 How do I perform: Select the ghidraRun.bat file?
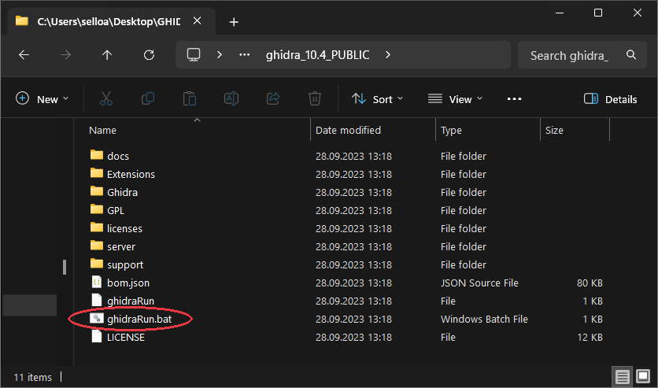pyautogui.click(x=139, y=320)
